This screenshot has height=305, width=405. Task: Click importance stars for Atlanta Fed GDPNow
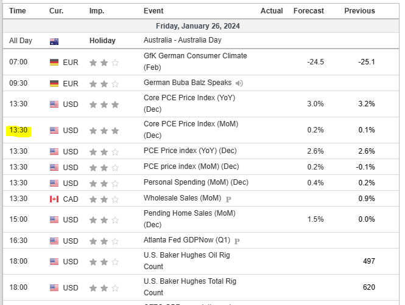(104, 241)
